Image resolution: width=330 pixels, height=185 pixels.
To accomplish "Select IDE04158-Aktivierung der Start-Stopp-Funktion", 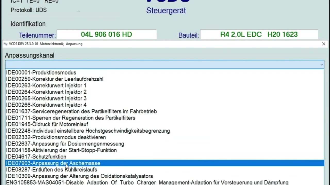I will 165,150.
